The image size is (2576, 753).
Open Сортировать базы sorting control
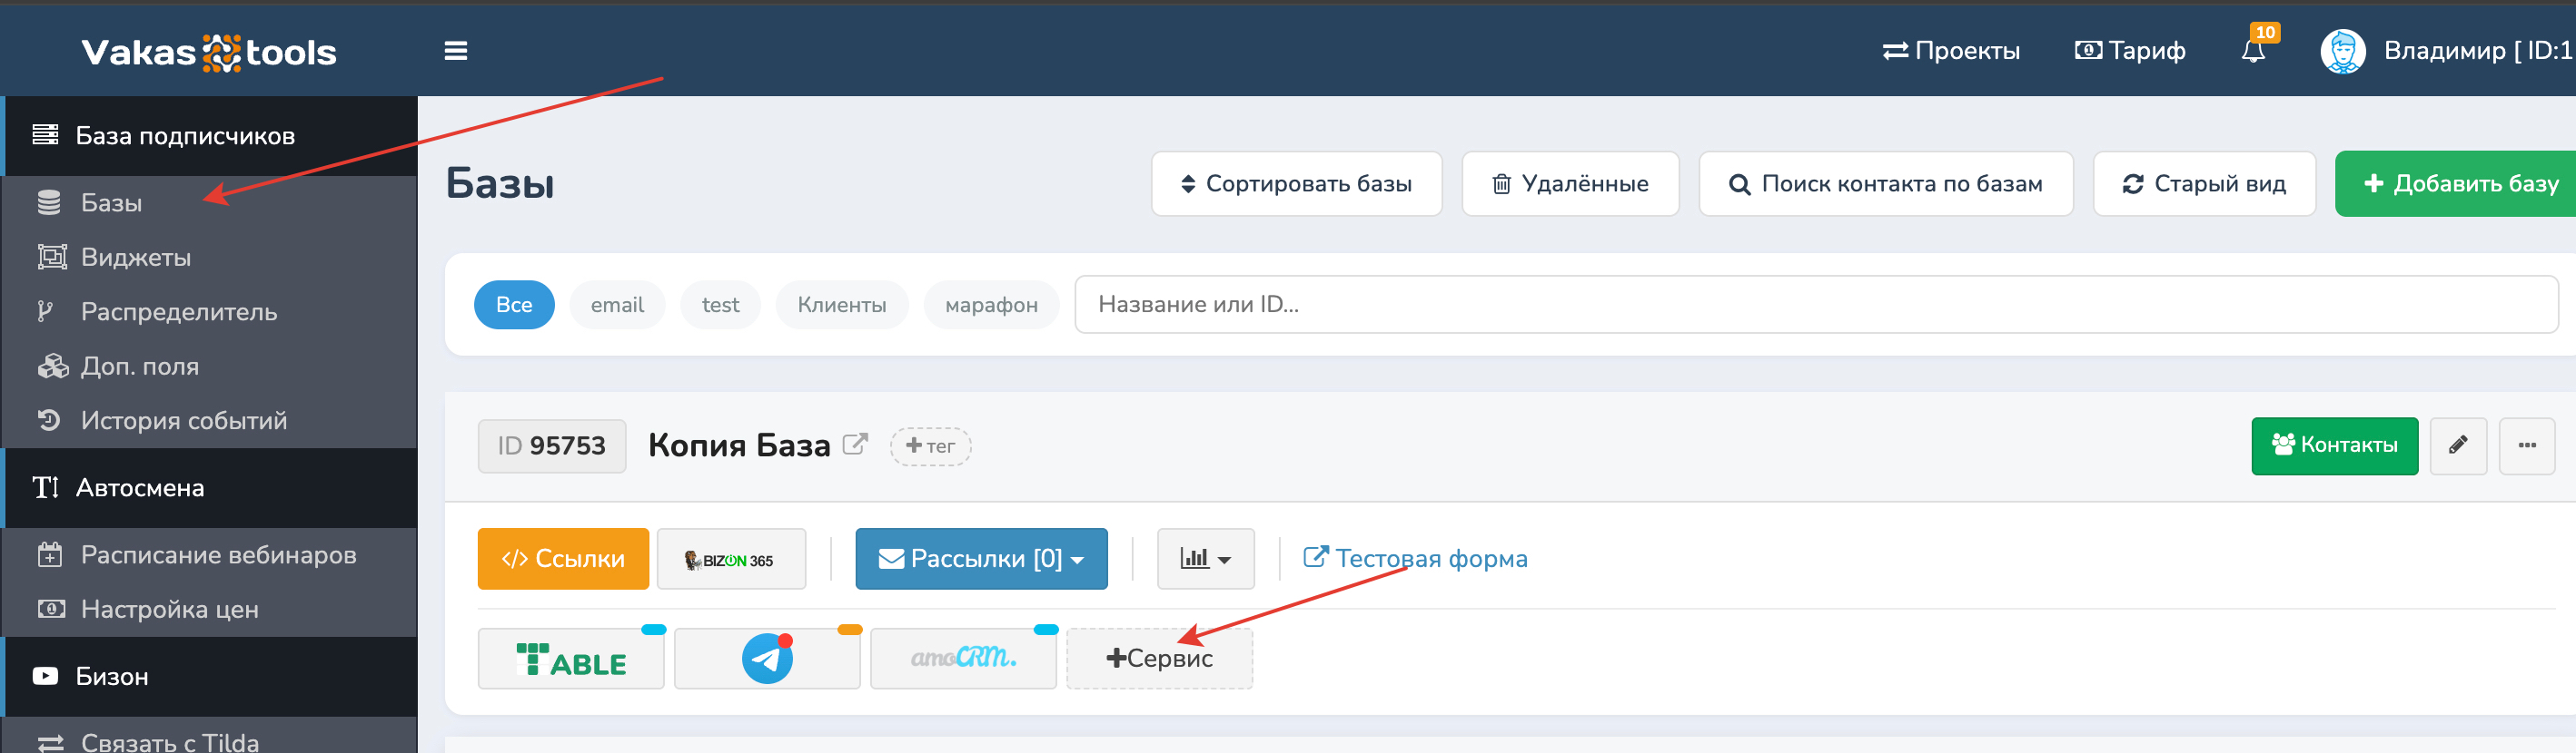click(1296, 184)
